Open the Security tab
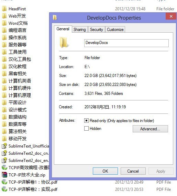The width and height of the screenshot is (177, 196). [97, 30]
